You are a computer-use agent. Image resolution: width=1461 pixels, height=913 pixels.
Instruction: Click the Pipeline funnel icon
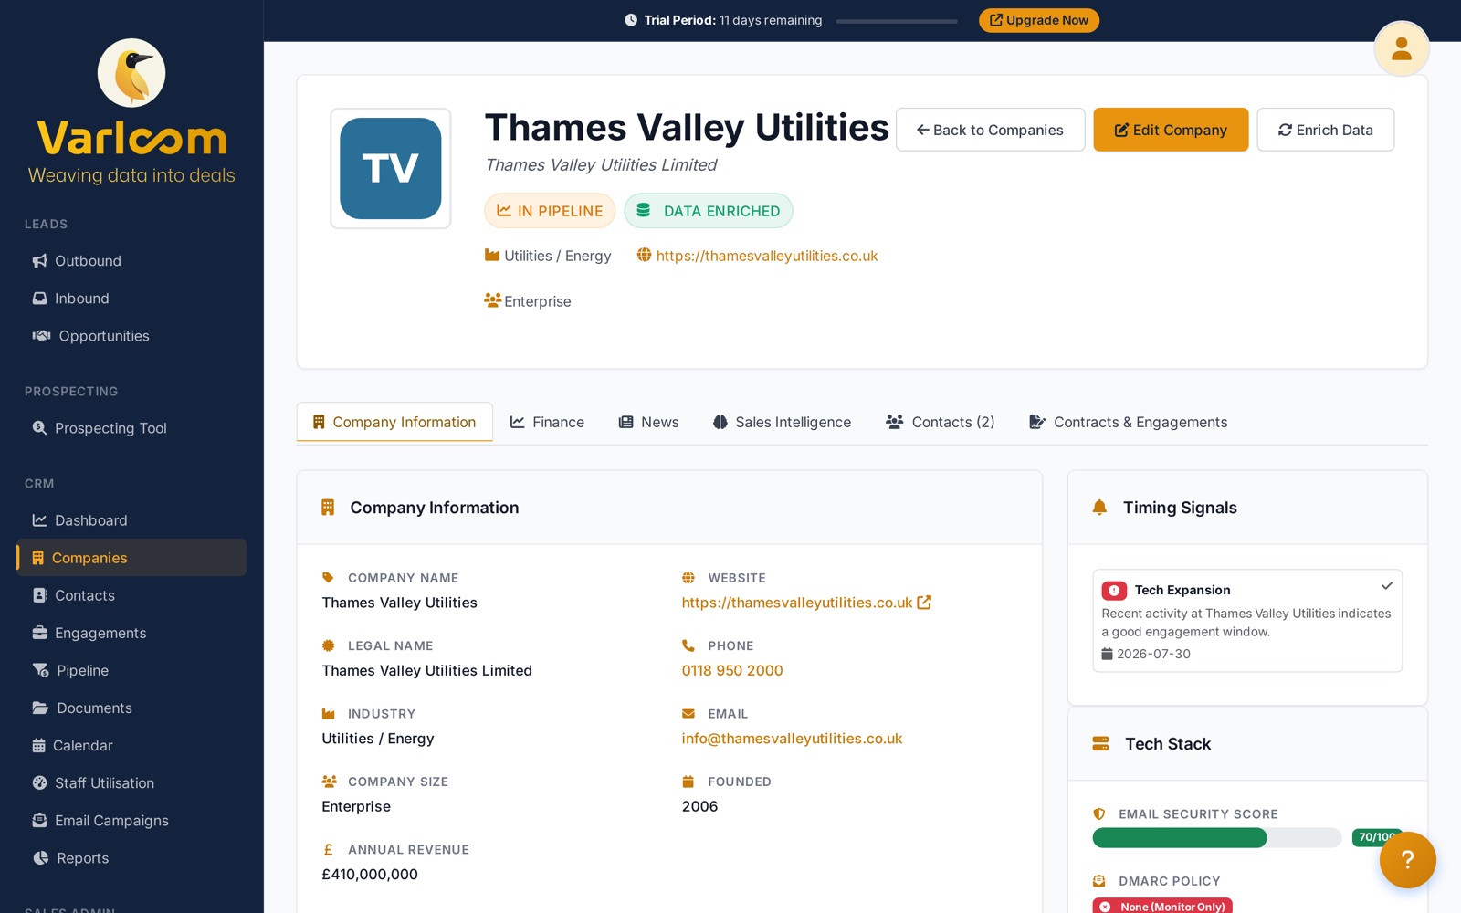pyautogui.click(x=40, y=670)
